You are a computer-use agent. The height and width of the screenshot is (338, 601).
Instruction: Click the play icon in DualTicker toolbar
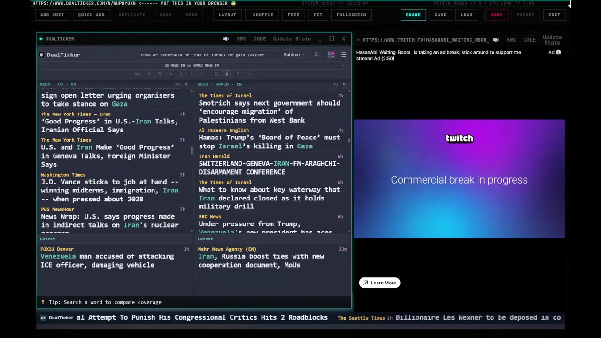click(x=171, y=74)
